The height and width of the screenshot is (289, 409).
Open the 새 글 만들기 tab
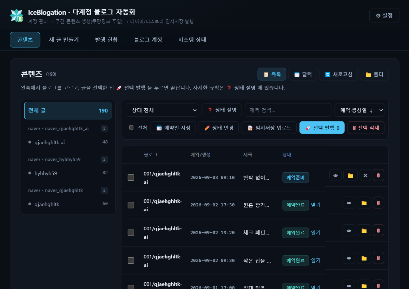pos(64,40)
